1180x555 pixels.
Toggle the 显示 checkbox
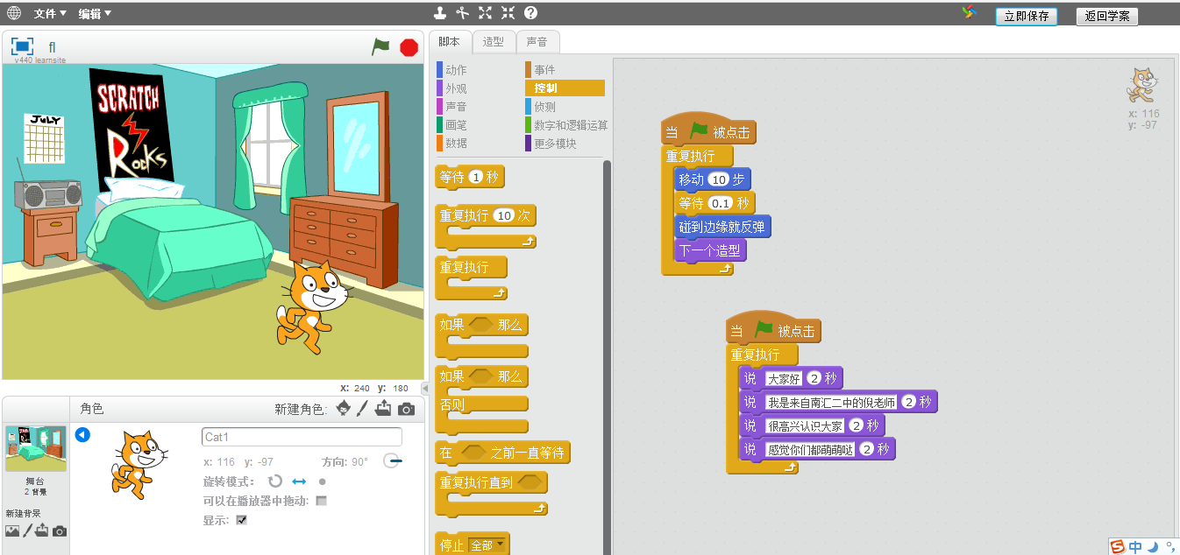point(241,520)
